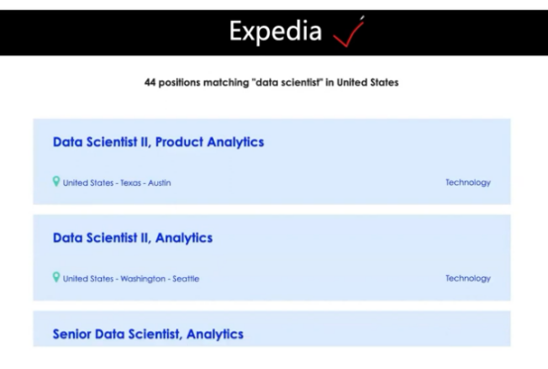Click Technology label on Product Analytics card
548x369 pixels.
click(x=468, y=182)
